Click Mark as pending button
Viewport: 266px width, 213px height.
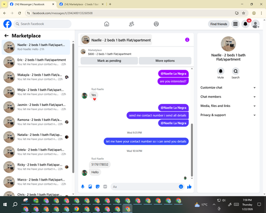tap(109, 61)
